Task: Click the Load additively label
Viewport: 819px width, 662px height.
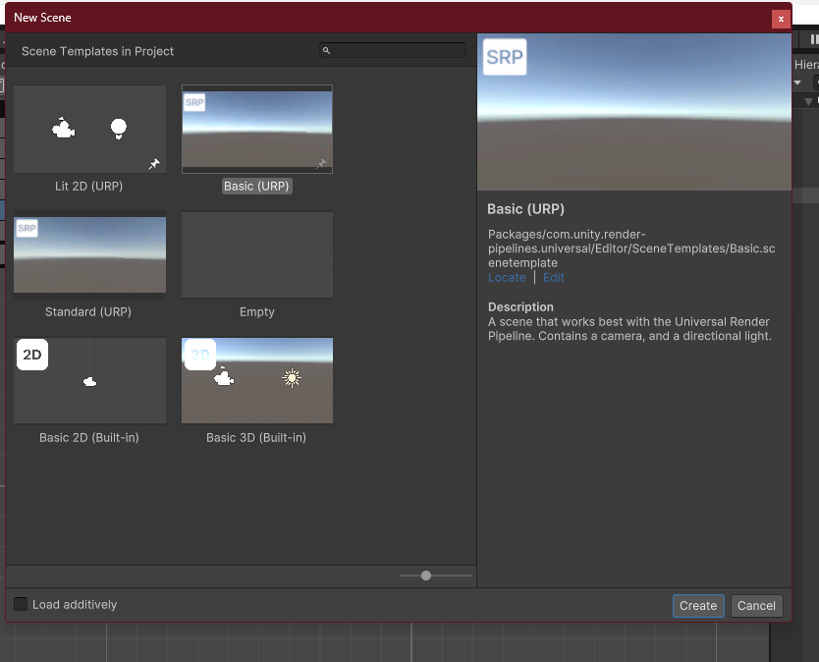Action: [75, 604]
